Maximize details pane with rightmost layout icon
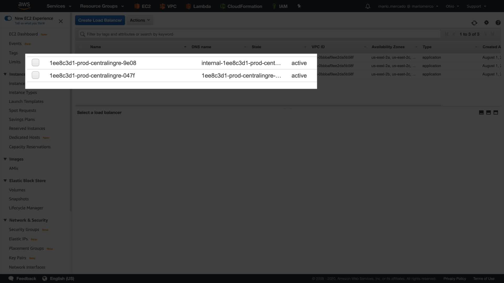 (x=496, y=112)
